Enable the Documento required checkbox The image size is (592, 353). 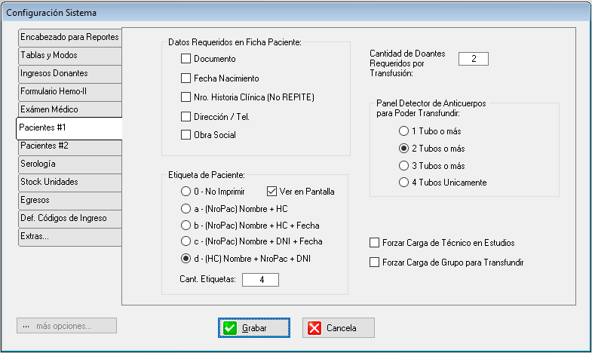(x=186, y=58)
